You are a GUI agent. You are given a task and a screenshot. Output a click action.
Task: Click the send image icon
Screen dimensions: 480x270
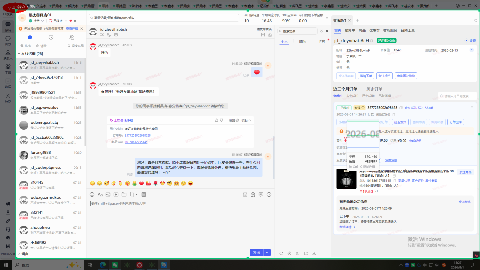[x=108, y=194]
